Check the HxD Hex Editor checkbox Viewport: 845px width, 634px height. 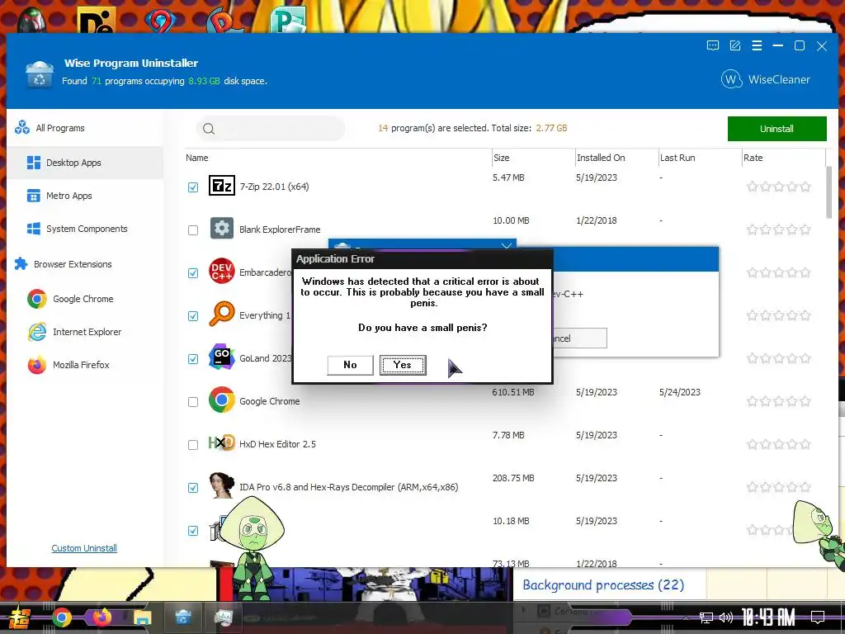(x=193, y=445)
